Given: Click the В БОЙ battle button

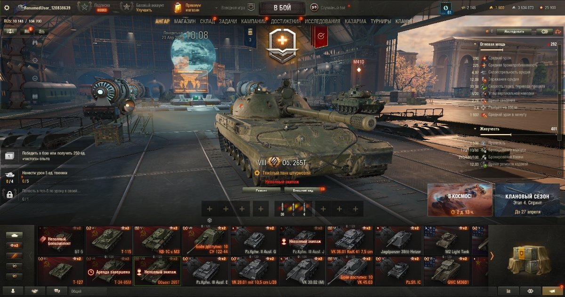Looking at the screenshot, I should (x=282, y=8).
